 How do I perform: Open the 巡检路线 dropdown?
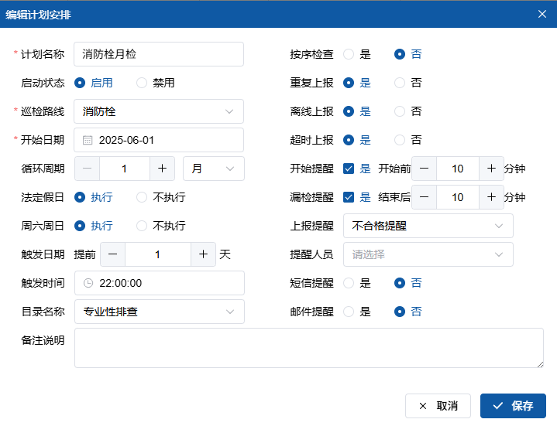pos(159,111)
